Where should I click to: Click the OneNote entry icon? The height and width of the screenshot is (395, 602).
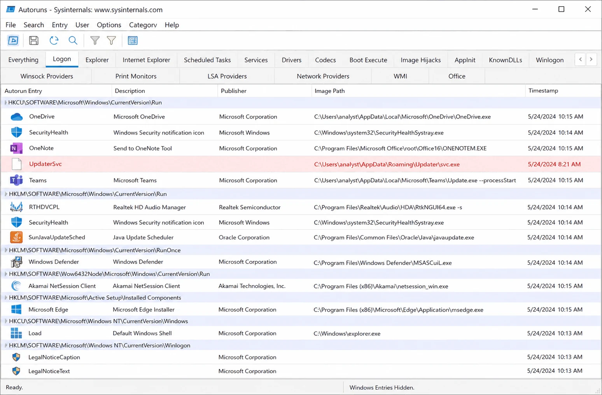[x=16, y=148]
